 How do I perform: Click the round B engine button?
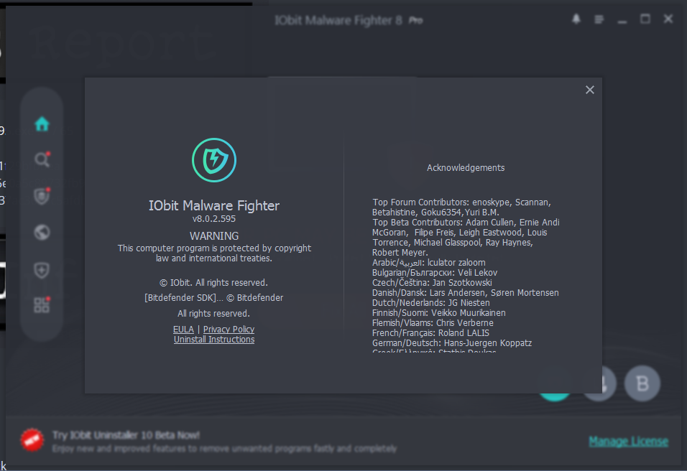click(642, 383)
